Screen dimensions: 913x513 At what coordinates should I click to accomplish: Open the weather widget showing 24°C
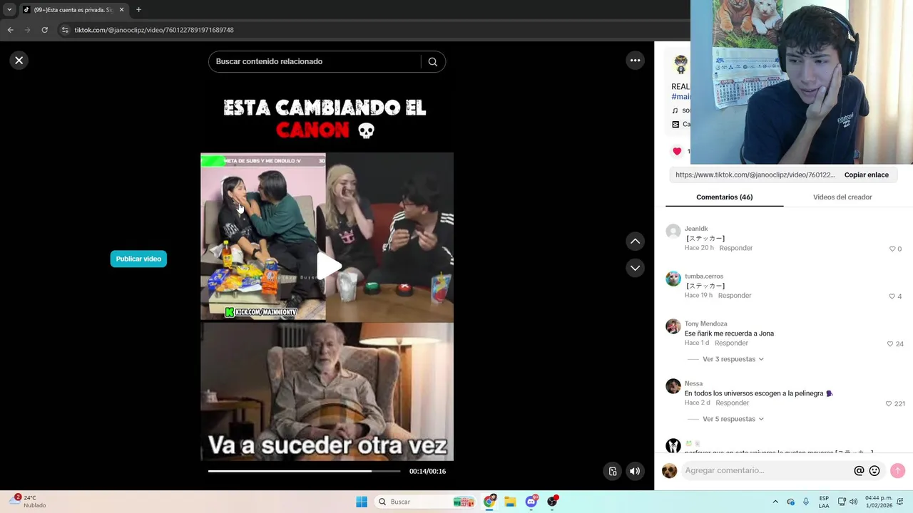(x=27, y=502)
